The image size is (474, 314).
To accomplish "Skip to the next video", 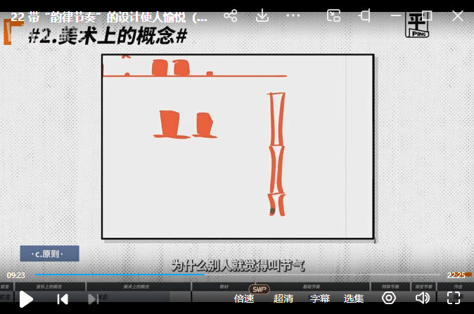I will point(93,299).
